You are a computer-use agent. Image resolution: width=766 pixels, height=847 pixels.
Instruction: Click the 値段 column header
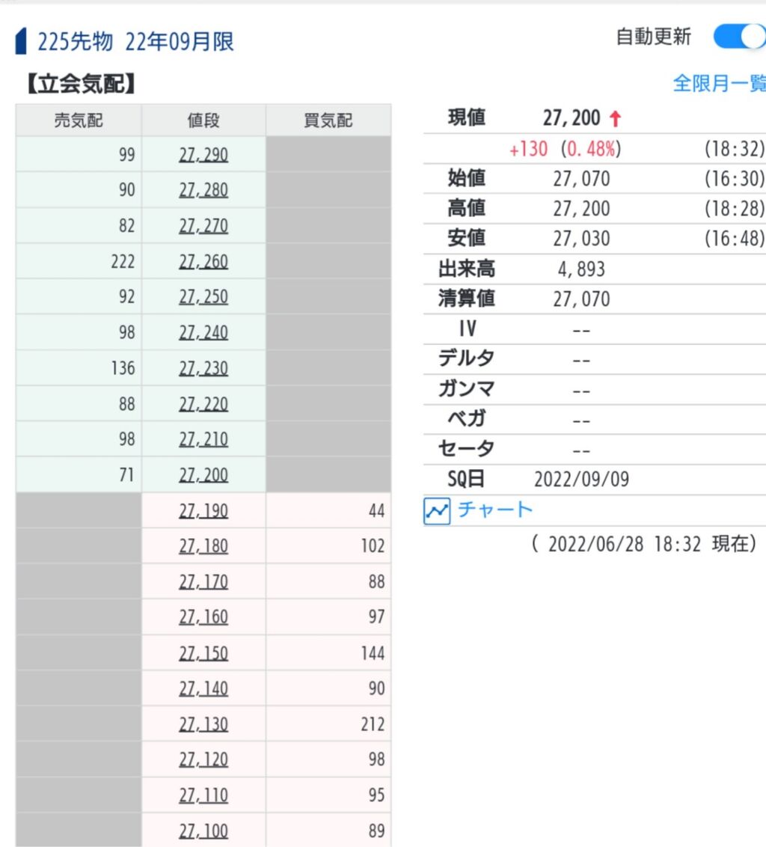203,120
